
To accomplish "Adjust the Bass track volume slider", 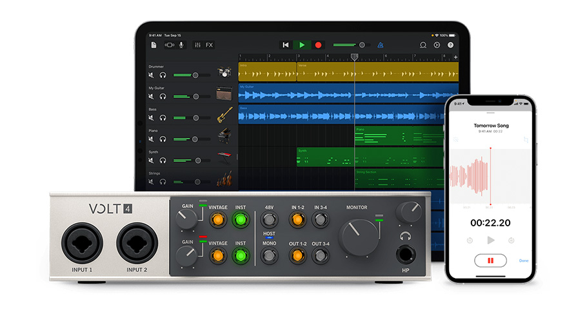I will (191, 118).
